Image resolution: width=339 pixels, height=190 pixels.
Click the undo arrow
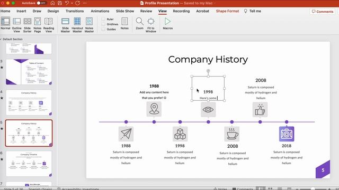tap(67, 3)
